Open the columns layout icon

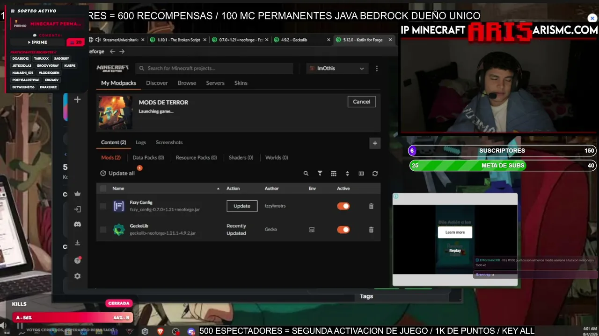tap(361, 174)
